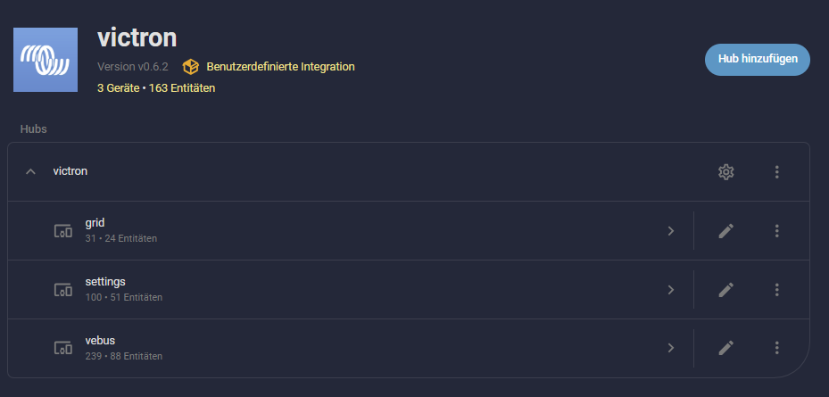This screenshot has height=397, width=829.
Task: Click the settings device icon
Action: (62, 290)
